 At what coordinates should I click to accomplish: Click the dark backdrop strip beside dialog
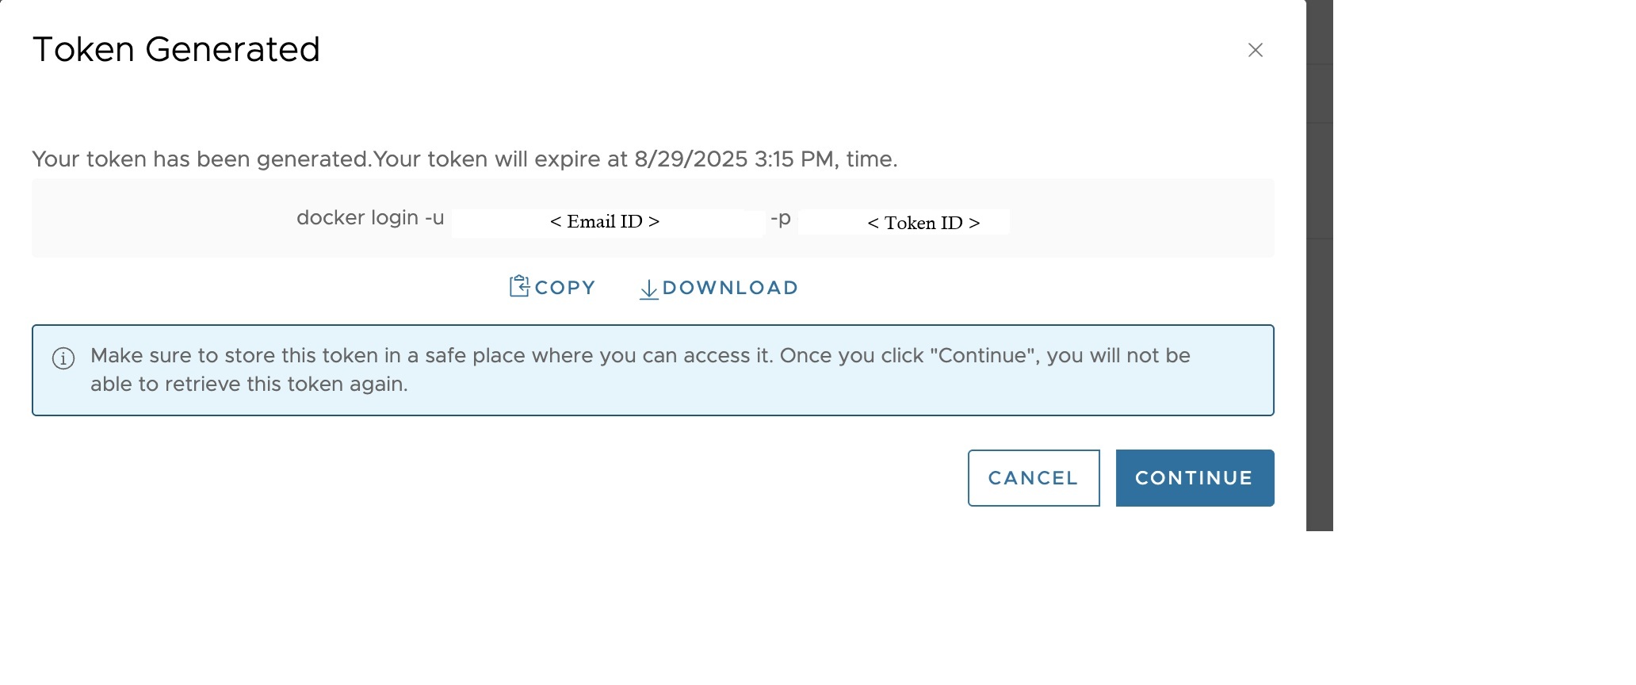tap(1319, 317)
